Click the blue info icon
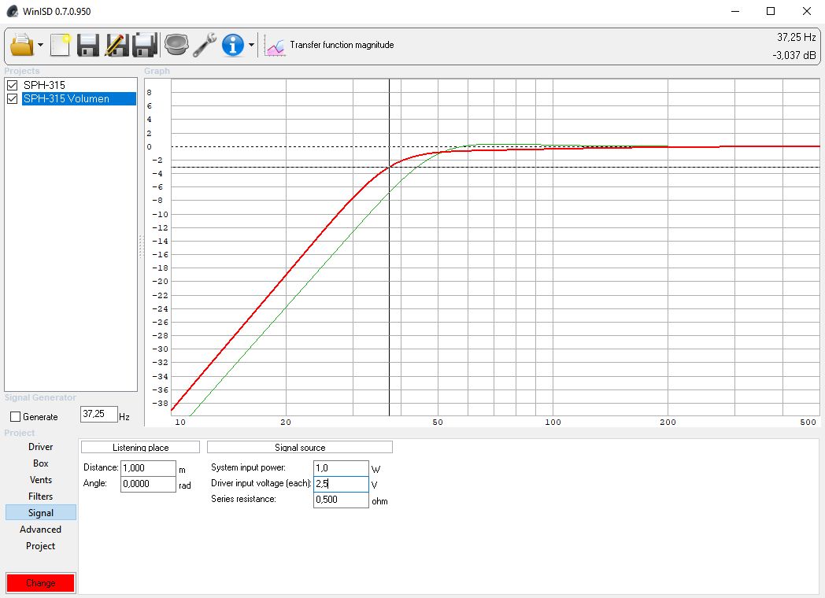Image resolution: width=825 pixels, height=598 pixels. point(233,45)
